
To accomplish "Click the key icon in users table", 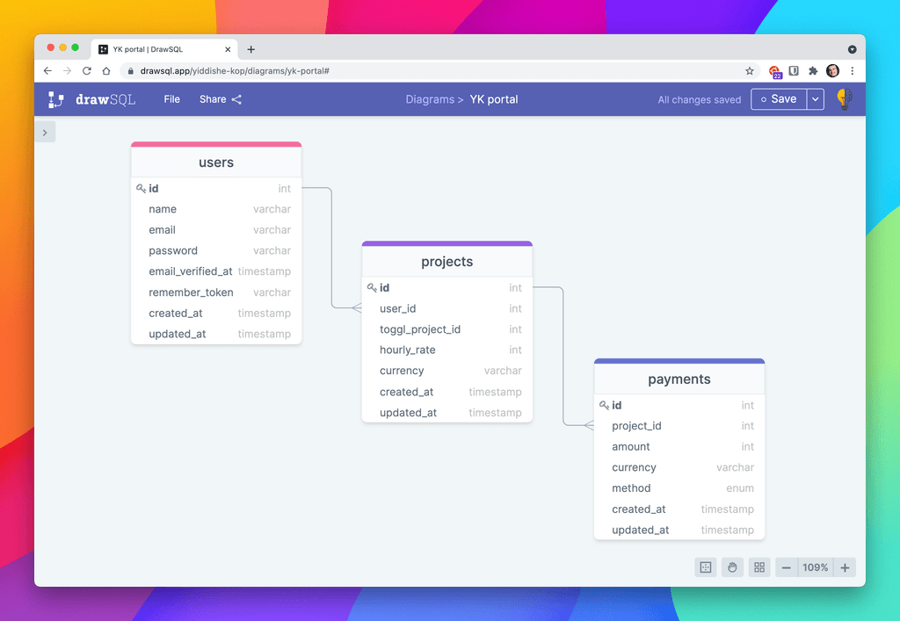I will tap(141, 188).
